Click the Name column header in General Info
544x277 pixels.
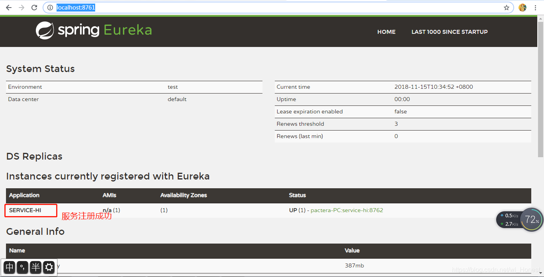(17, 251)
